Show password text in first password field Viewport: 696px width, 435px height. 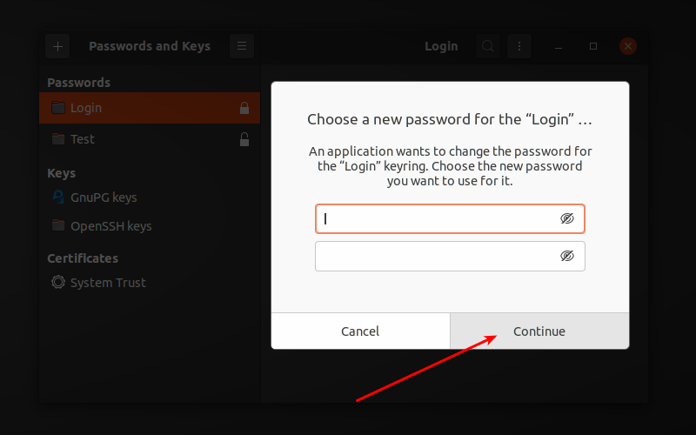pyautogui.click(x=567, y=219)
